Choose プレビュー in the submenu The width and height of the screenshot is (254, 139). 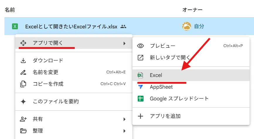coord(191,46)
